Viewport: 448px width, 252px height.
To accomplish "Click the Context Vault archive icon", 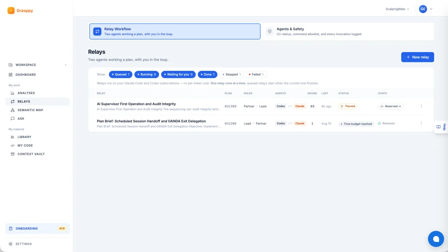I will 12,154.
